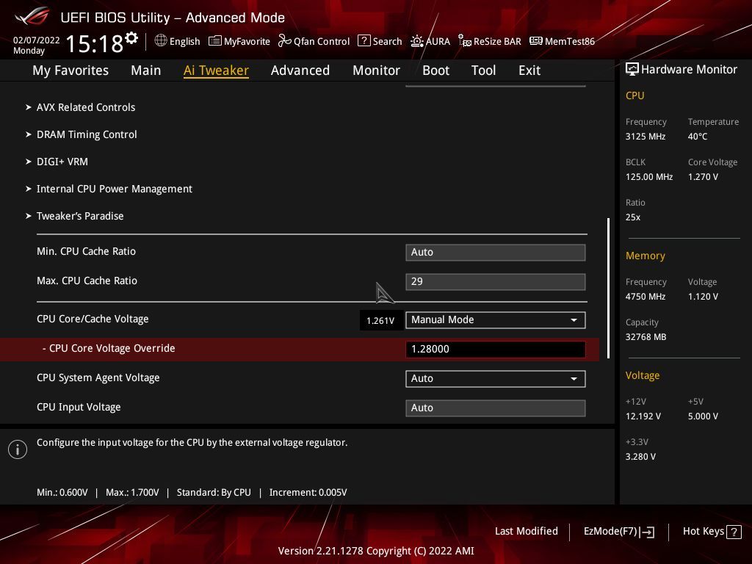Click the 25x ratio value

[x=633, y=217]
